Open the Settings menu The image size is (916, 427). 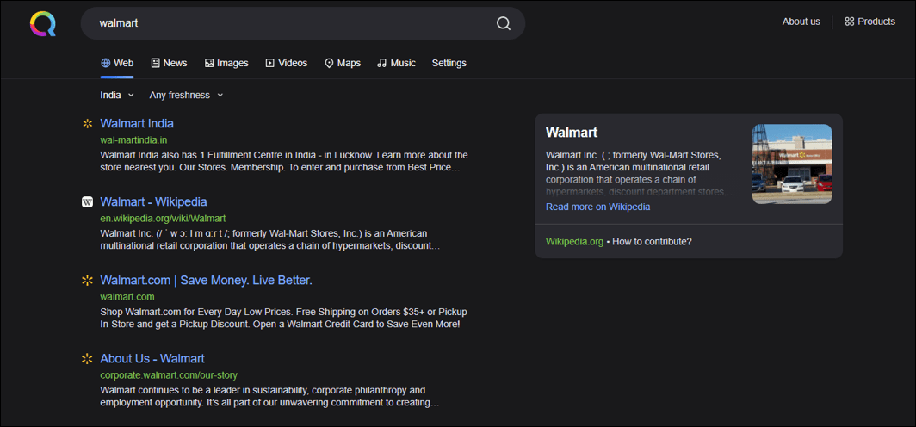tap(449, 63)
